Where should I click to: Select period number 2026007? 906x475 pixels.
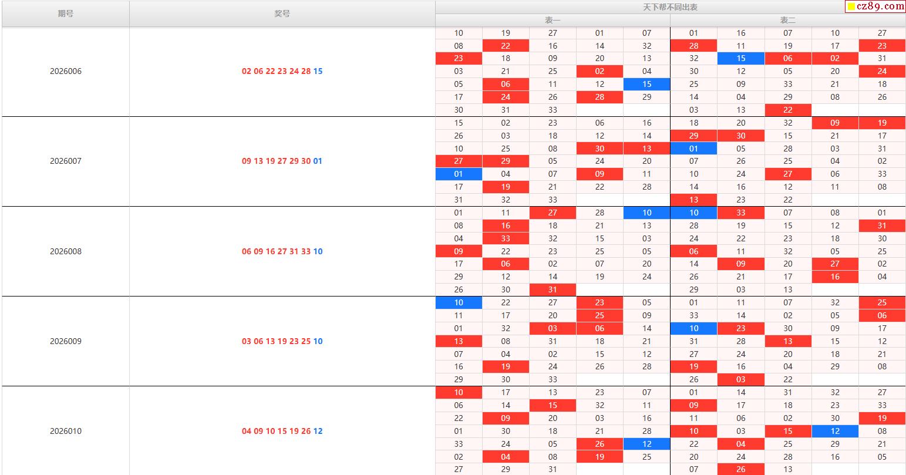[x=66, y=161]
